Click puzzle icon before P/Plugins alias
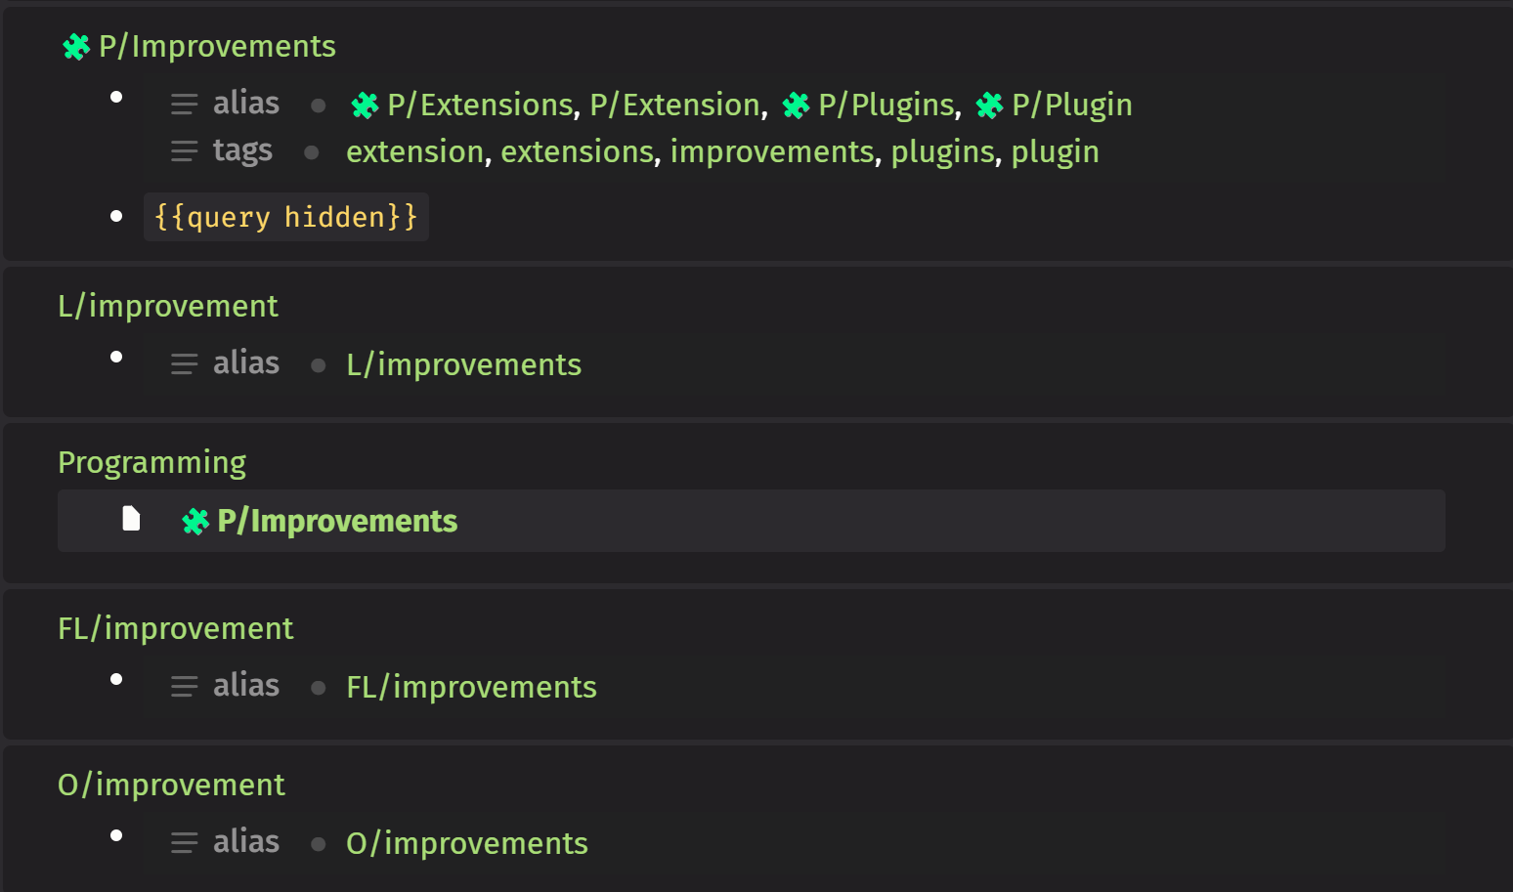Image resolution: width=1513 pixels, height=892 pixels. point(796,106)
